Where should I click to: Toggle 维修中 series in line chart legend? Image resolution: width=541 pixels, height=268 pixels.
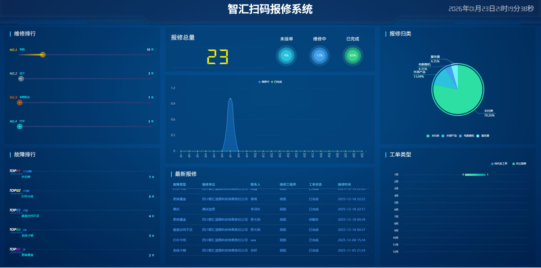tap(264, 82)
